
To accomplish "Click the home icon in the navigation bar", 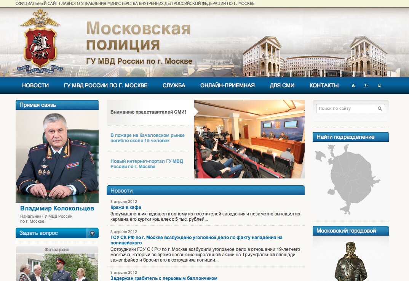I will [x=353, y=85].
